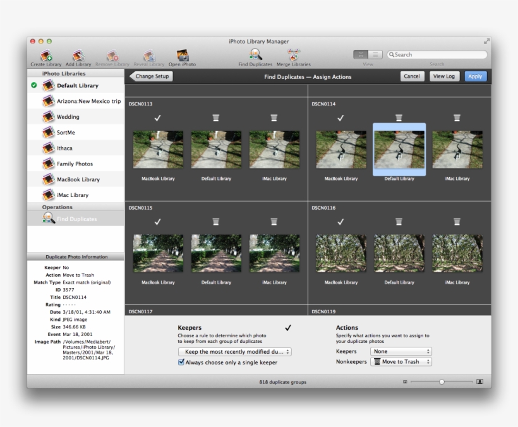The height and width of the screenshot is (427, 518).
Task: Click the thumbnail size slider knob
Action: (442, 382)
